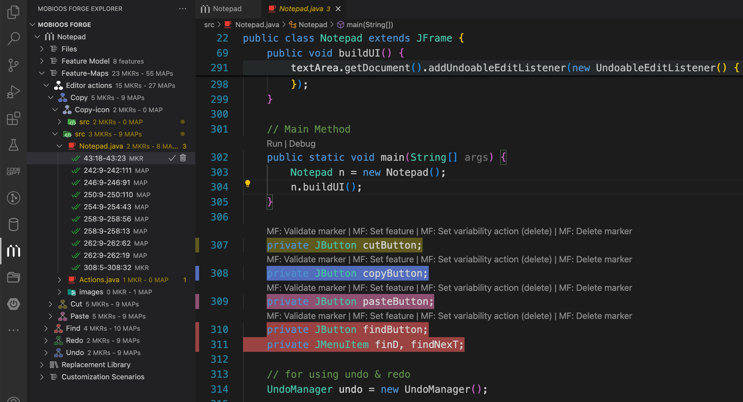Open the Explorer files icon in activity bar
Viewport: 743px width, 402px height.
pos(13,12)
